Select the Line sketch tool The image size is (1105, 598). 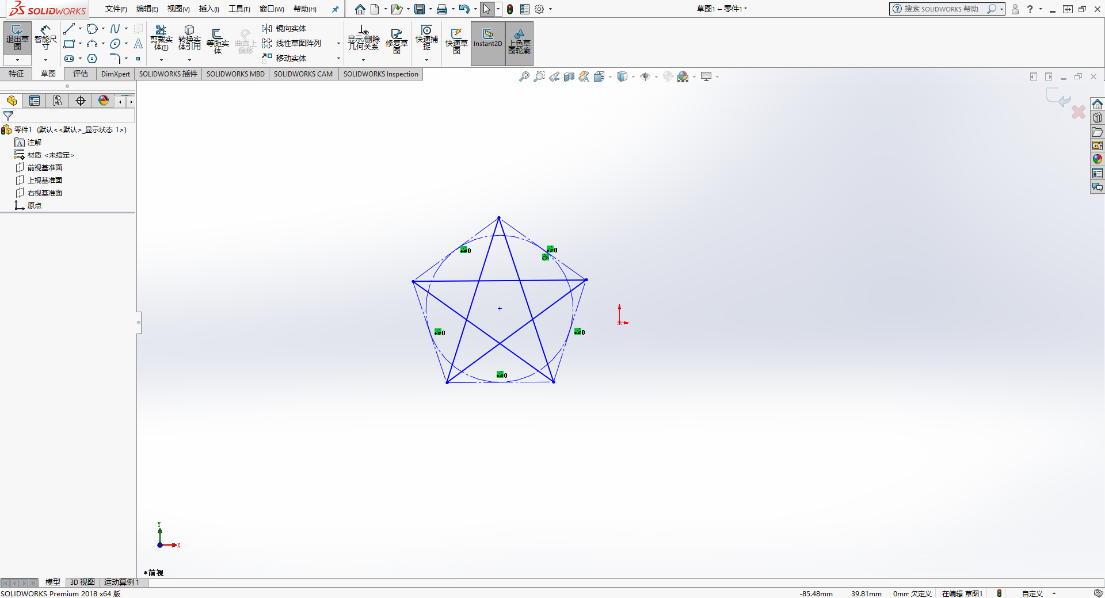[69, 29]
